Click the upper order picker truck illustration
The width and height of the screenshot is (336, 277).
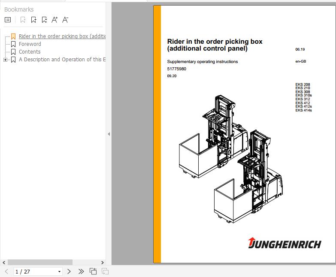click(x=214, y=137)
